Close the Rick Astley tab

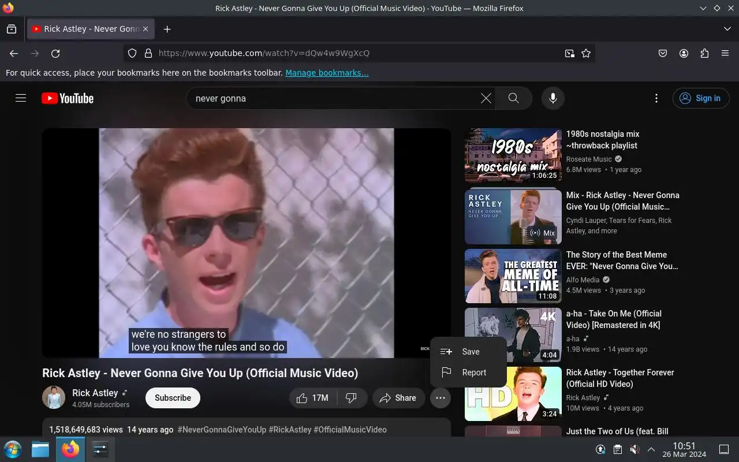(145, 29)
